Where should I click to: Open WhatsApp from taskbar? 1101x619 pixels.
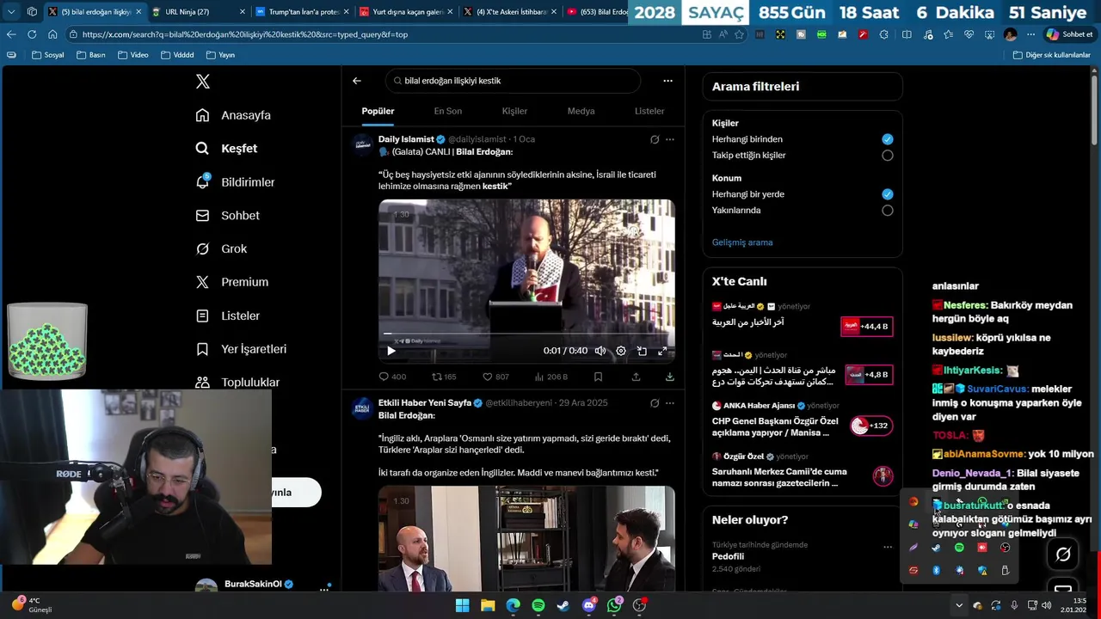[614, 605]
